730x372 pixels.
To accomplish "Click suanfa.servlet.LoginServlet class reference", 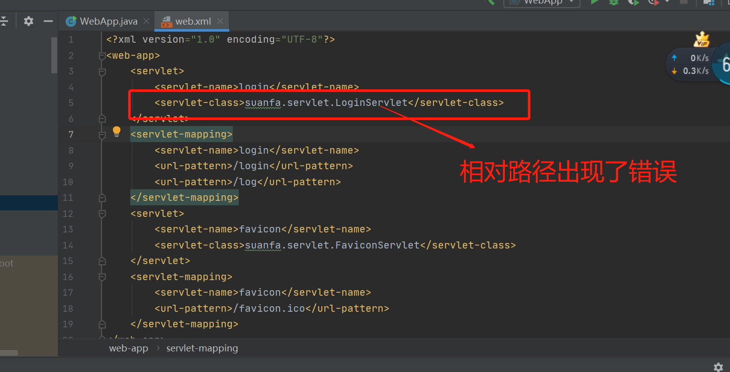I will click(326, 102).
